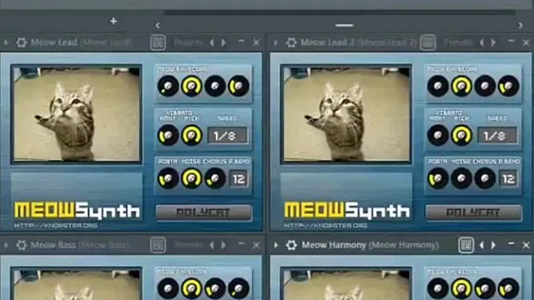Close the Meow Bass plugin window
Screen dimensions: 534x300
pos(256,245)
